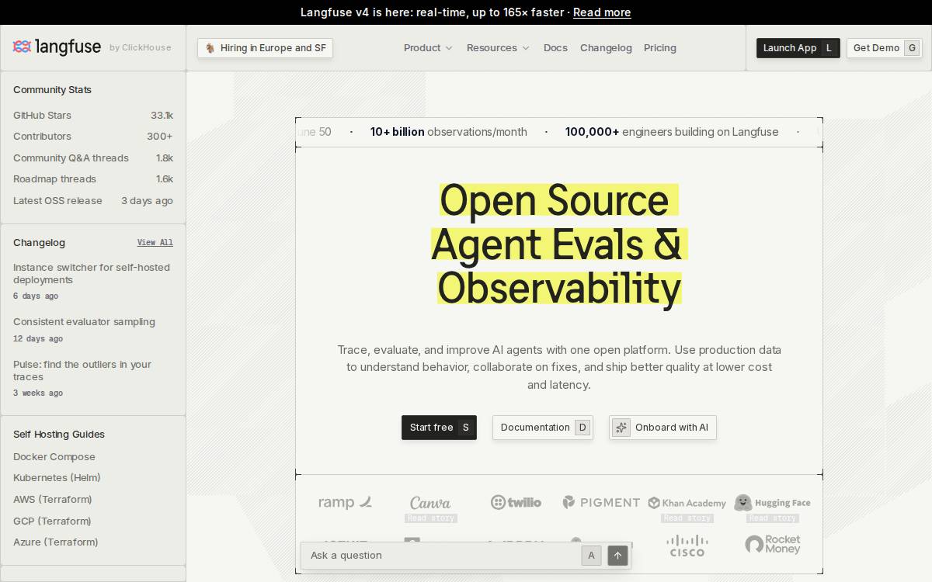932x582 pixels.
Task: Click the by ClickHouse text
Action: click(141, 48)
